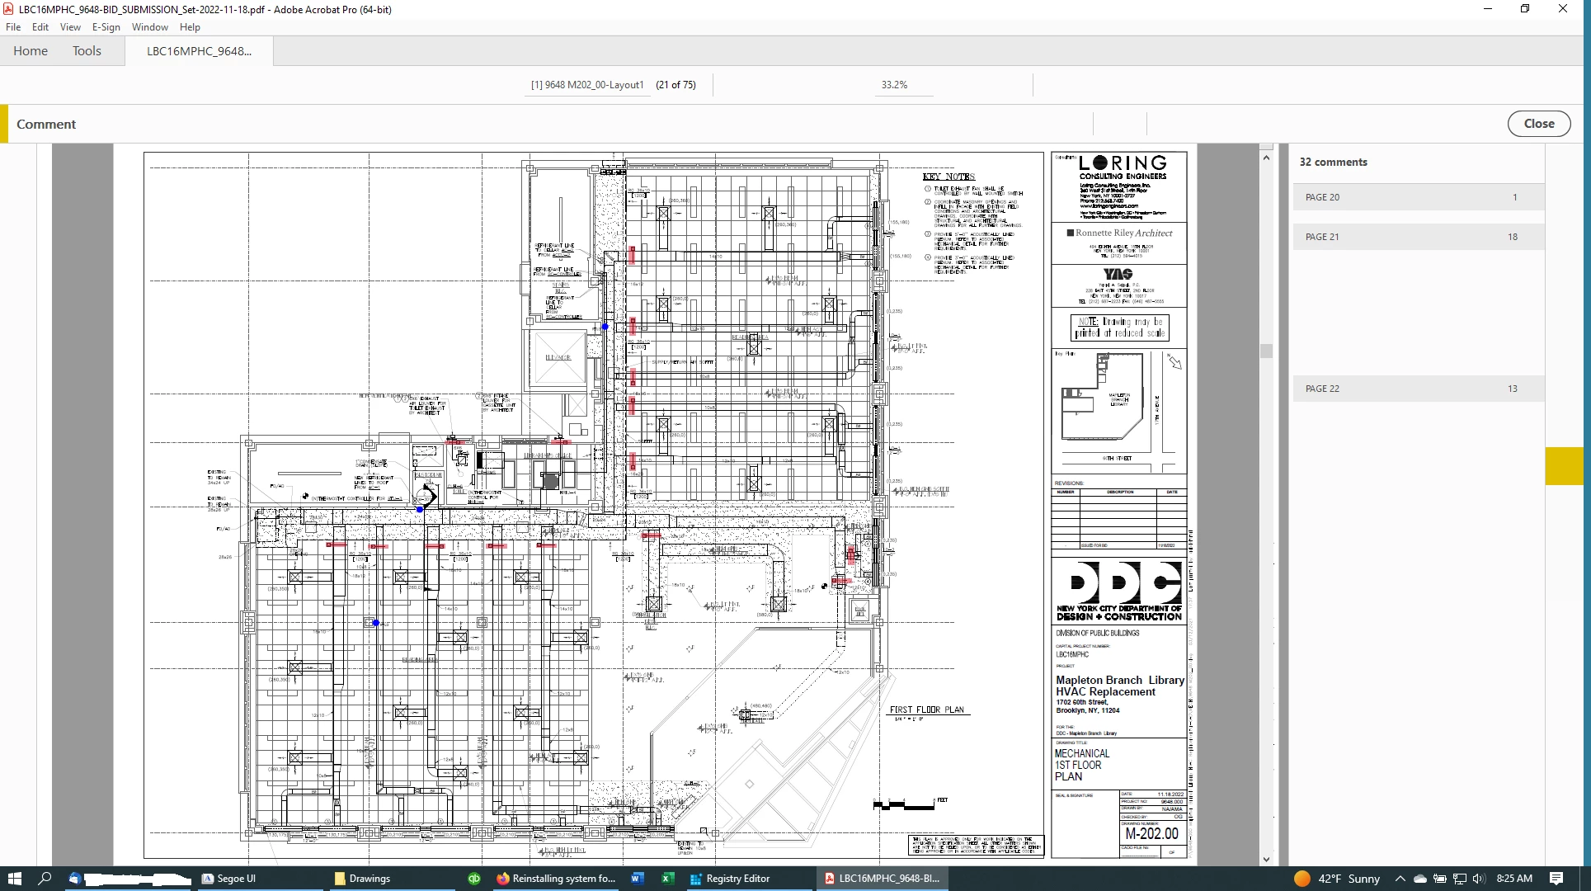The height and width of the screenshot is (891, 1591).
Task: Show hidden system tray icons
Action: coord(1400,879)
